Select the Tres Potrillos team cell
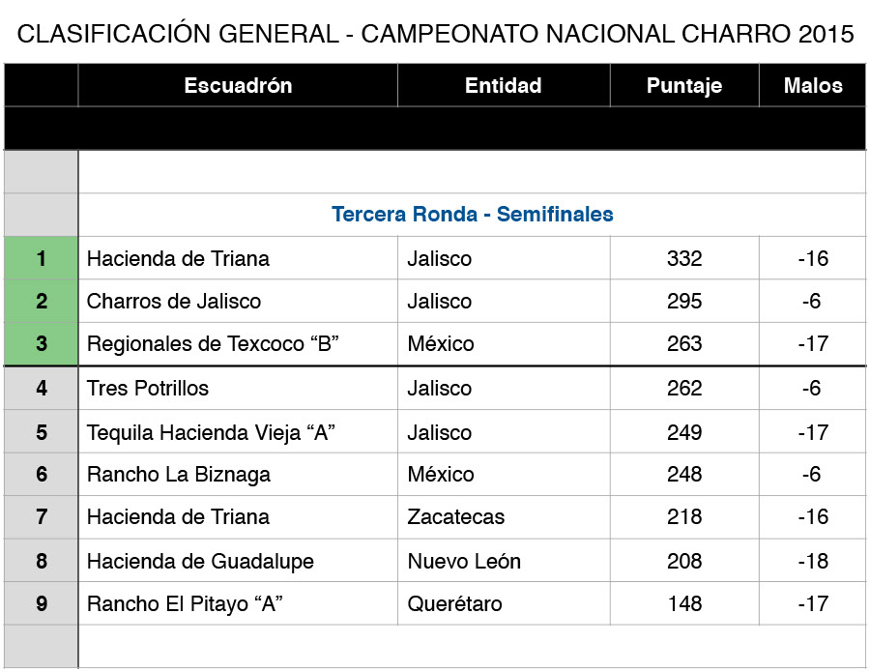Image resolution: width=870 pixels, height=672 pixels. click(148, 388)
